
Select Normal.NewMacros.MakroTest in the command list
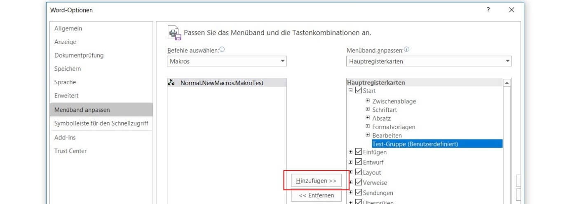(227, 83)
